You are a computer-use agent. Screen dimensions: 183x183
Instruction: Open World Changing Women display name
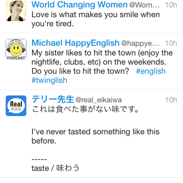[80, 5]
